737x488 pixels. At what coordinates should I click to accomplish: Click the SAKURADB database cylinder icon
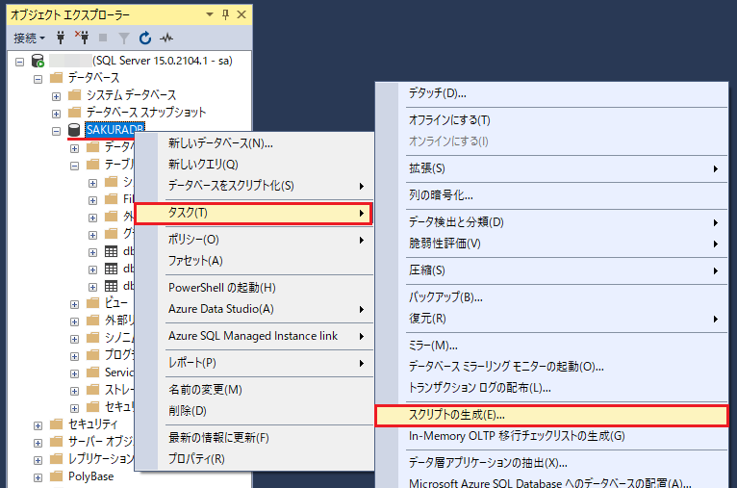tap(74, 130)
